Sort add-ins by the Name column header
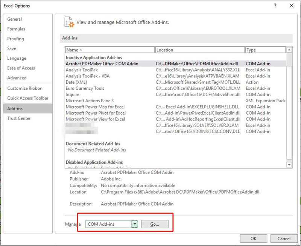The image size is (301, 246). pyautogui.click(x=109, y=50)
